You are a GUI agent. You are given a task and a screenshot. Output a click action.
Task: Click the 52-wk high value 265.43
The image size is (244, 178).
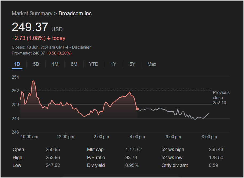point(216,150)
